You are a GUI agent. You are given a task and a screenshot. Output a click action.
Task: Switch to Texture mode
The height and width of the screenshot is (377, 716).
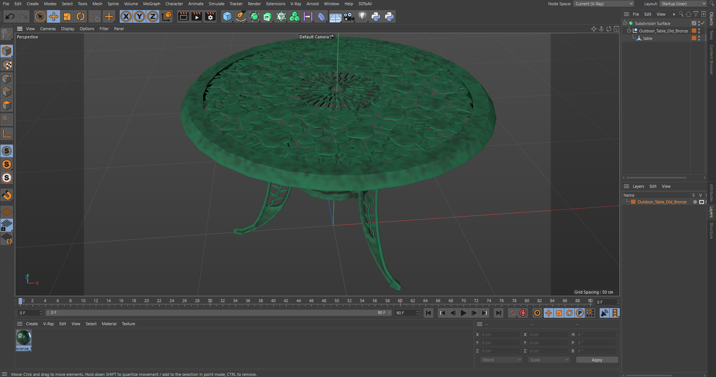[7, 65]
